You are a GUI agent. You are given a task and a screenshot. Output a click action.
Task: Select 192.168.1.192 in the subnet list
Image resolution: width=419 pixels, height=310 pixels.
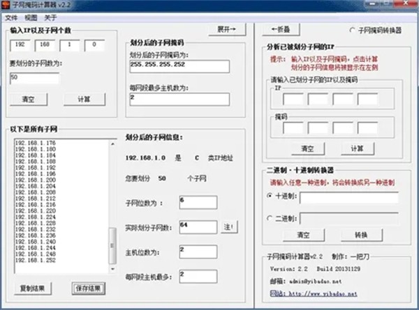click(36, 168)
